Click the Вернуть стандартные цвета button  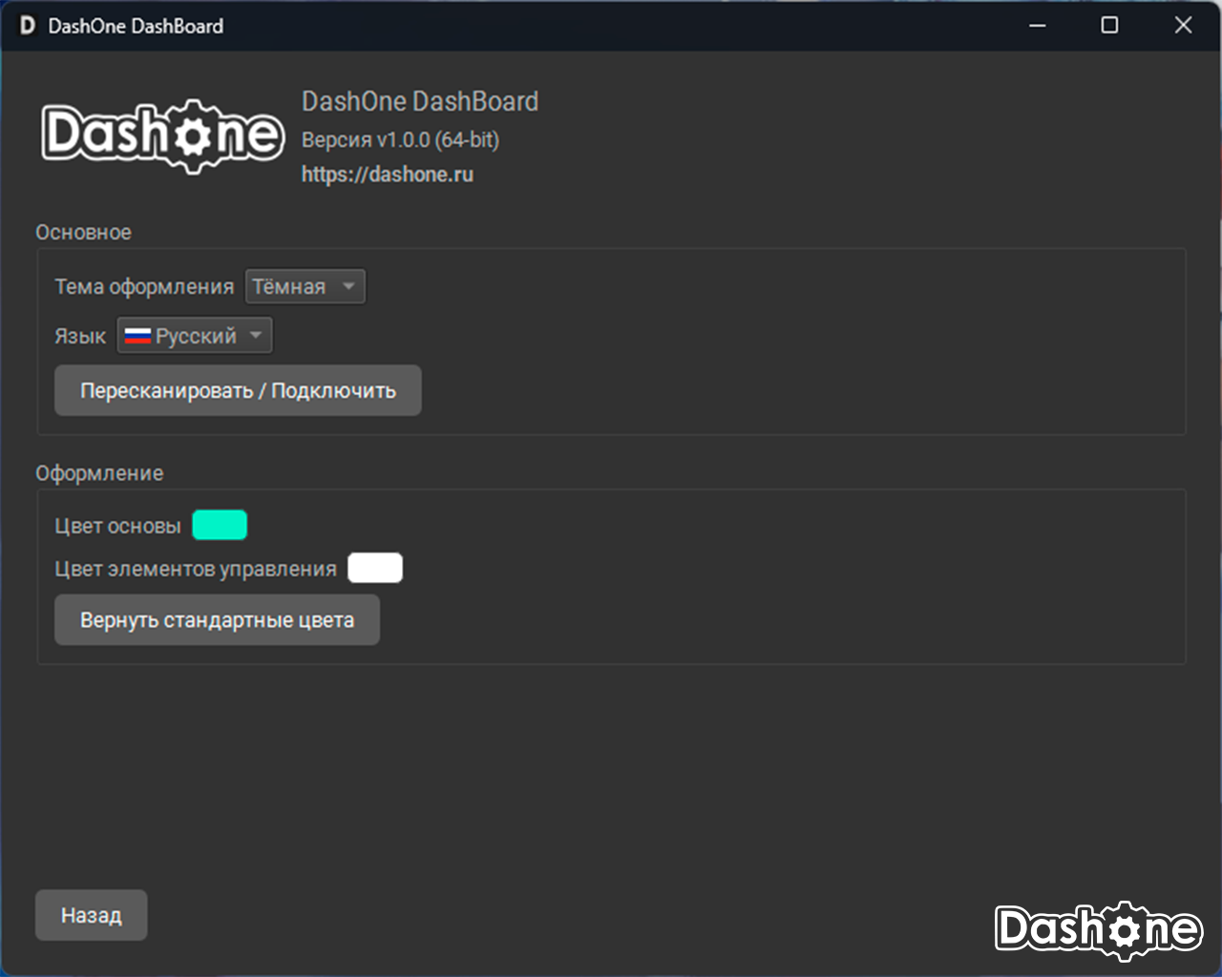[217, 620]
